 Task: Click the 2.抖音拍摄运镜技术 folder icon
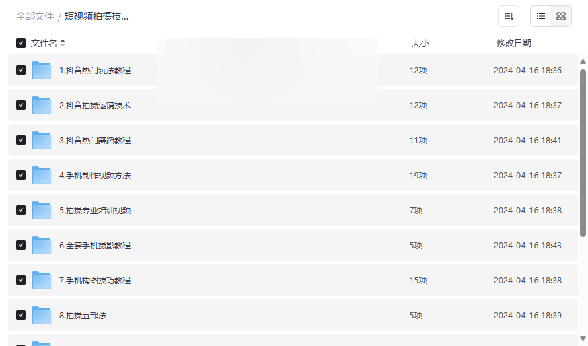42,105
